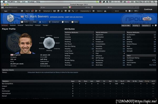158x104 pixels.
Task: Expand the Rotherham club dropdown
Action: 47,11
